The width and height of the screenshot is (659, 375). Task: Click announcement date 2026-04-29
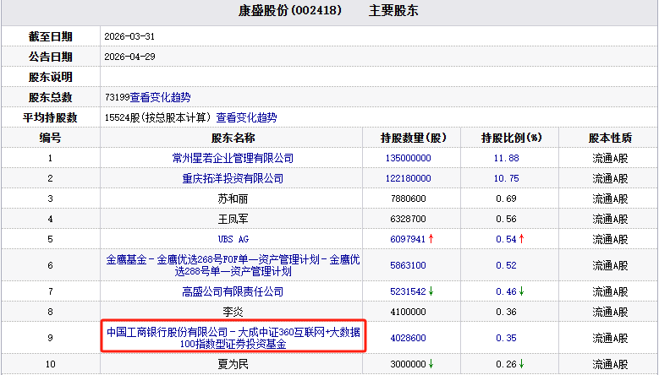(129, 57)
